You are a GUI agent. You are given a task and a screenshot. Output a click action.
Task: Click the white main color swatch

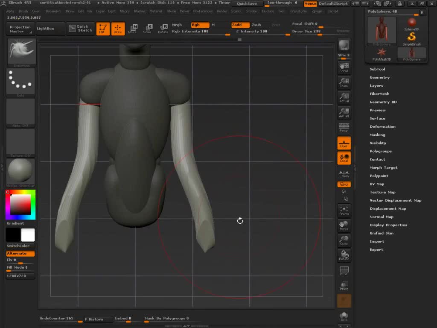(28, 234)
